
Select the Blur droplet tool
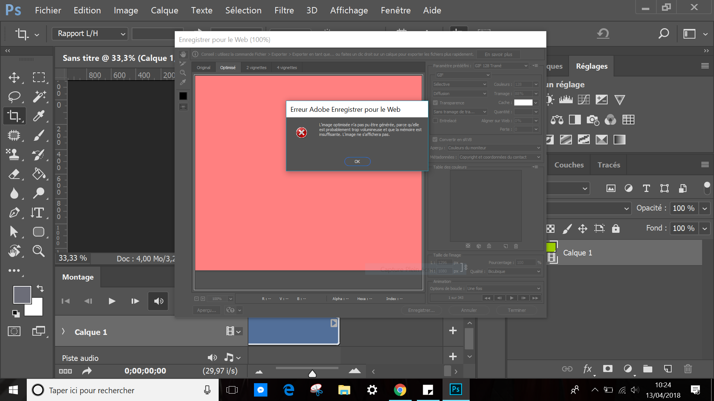pyautogui.click(x=14, y=193)
